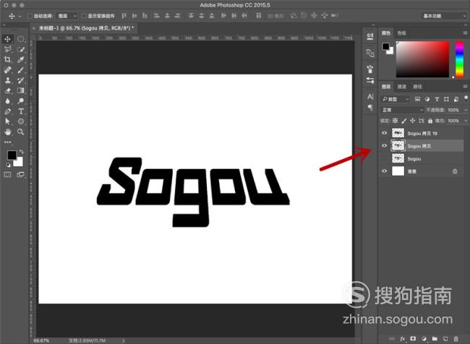Toggle lock transparent pixels
The height and width of the screenshot is (344, 470).
pyautogui.click(x=395, y=121)
